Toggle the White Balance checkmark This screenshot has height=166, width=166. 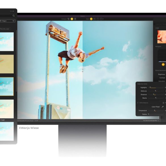[138, 103]
